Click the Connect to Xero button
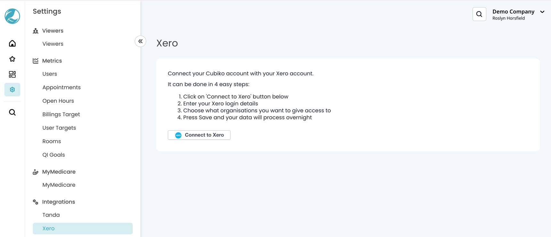 (199, 135)
